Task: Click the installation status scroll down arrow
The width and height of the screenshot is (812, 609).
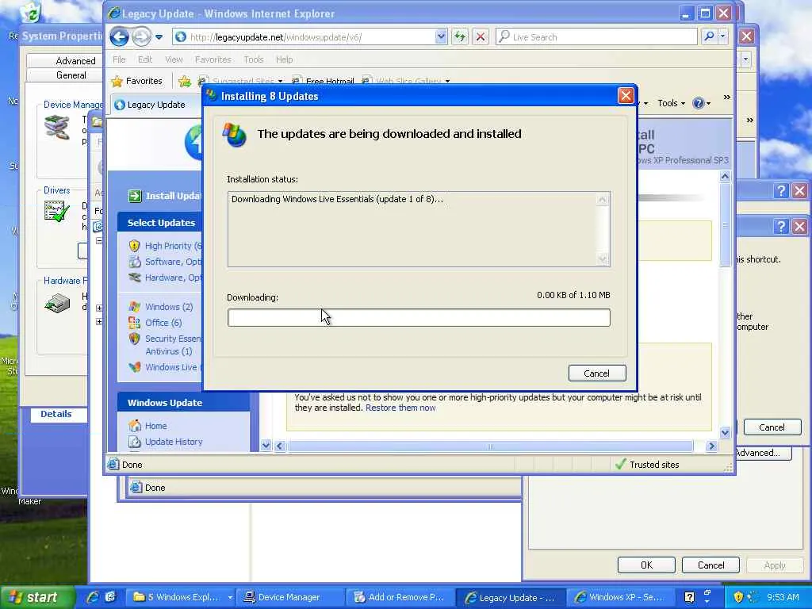Action: tap(603, 259)
